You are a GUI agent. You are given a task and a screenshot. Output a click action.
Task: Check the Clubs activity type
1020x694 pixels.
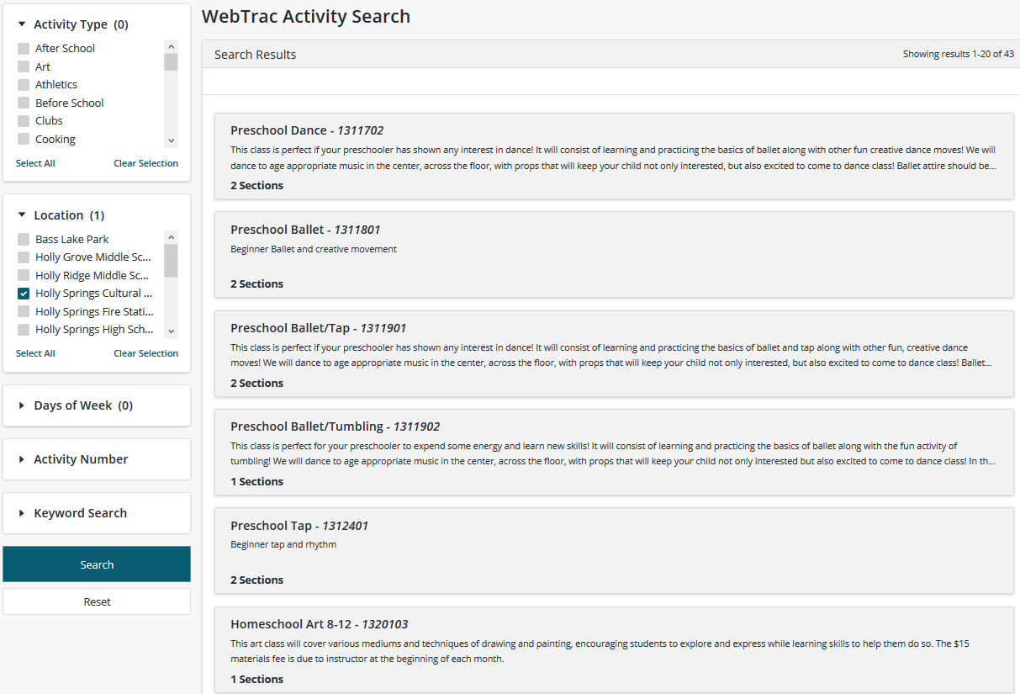coord(23,120)
